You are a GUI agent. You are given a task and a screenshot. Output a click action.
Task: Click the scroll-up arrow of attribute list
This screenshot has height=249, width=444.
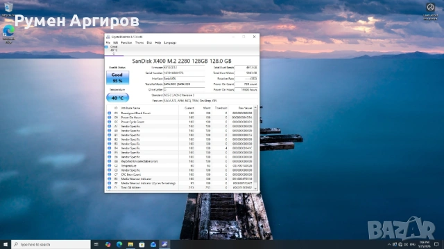(255, 108)
